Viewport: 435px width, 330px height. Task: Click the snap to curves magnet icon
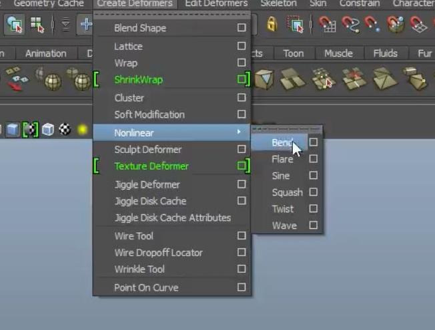point(350,25)
